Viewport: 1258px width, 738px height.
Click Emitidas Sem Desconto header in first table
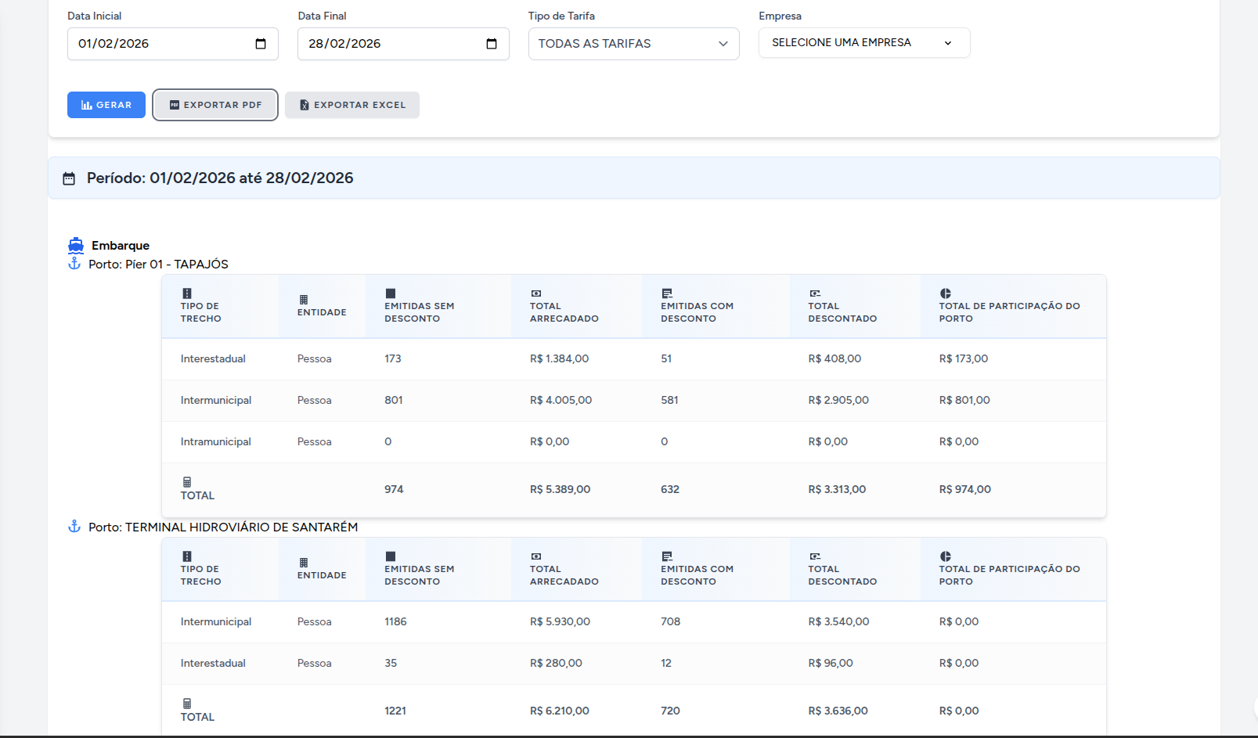pos(419,312)
